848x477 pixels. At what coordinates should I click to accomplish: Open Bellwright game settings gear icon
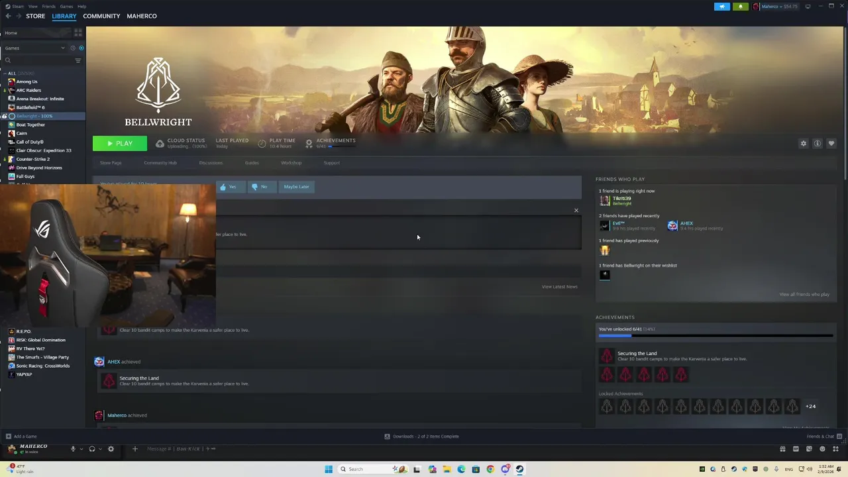pos(804,143)
